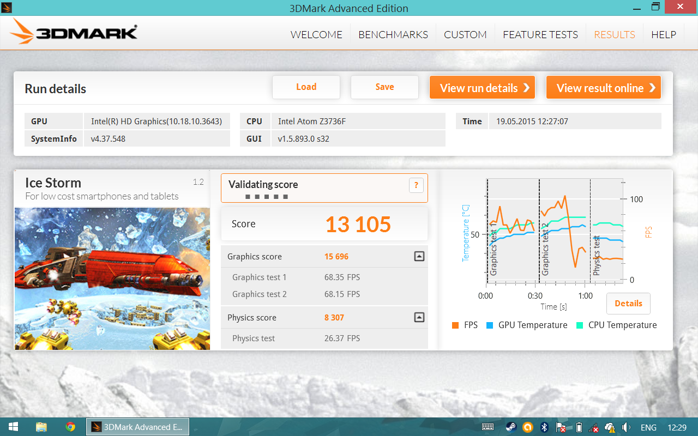
Task: Open the OneDrive cloud tray icon
Action: (x=610, y=427)
